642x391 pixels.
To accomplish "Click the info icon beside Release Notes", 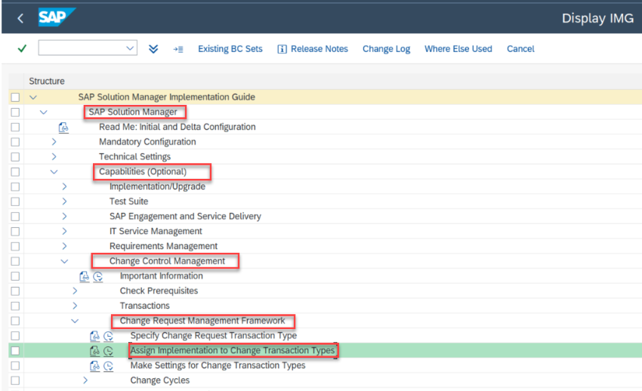I will 282,49.
